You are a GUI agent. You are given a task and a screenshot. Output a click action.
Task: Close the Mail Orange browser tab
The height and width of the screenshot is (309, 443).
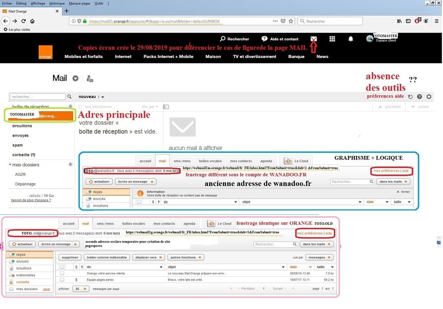pos(57,11)
